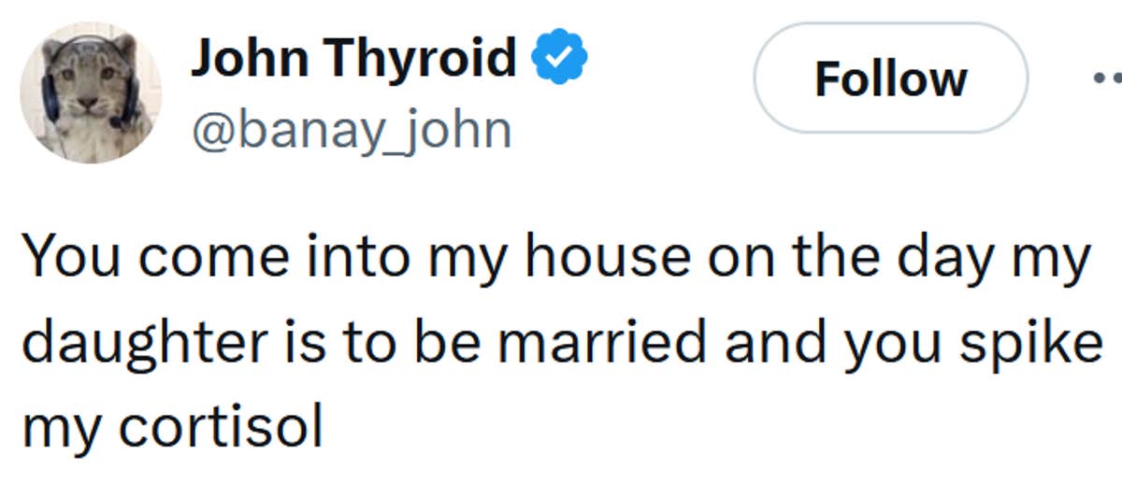Open John Thyroid's profile via display name

pyautogui.click(x=353, y=59)
